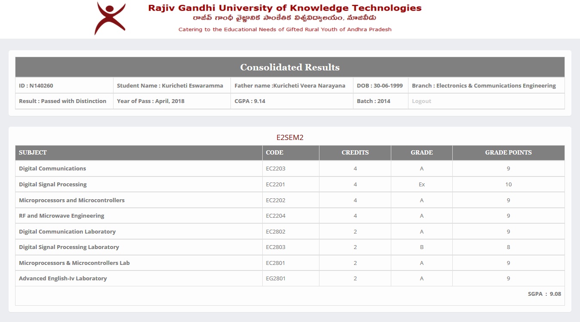
Task: Click the Branch Electronics & Communications Engineering cell
Action: (486, 85)
